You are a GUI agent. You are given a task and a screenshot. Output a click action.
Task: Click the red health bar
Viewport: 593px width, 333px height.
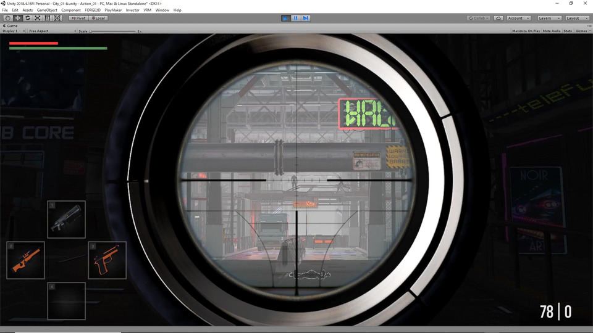[x=33, y=43]
